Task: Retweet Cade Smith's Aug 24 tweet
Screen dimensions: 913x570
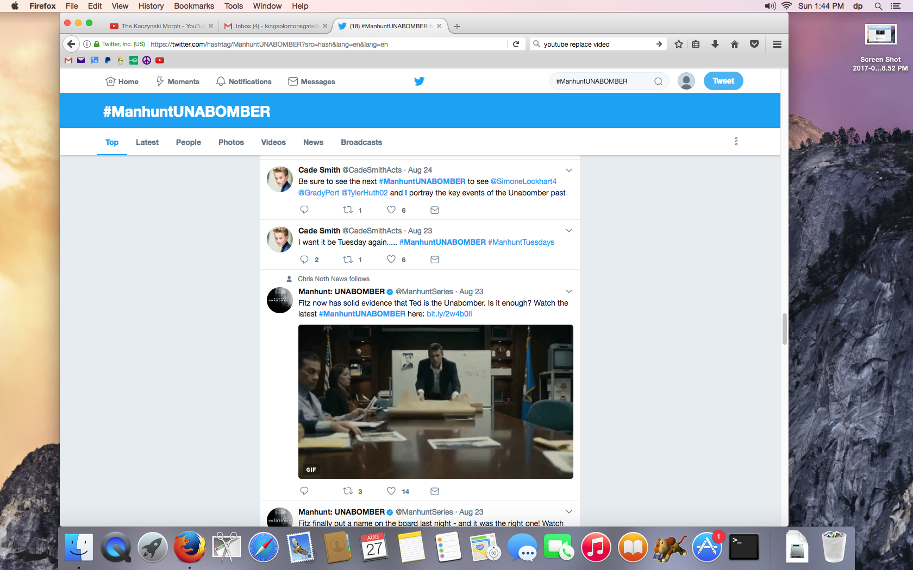Action: [348, 210]
